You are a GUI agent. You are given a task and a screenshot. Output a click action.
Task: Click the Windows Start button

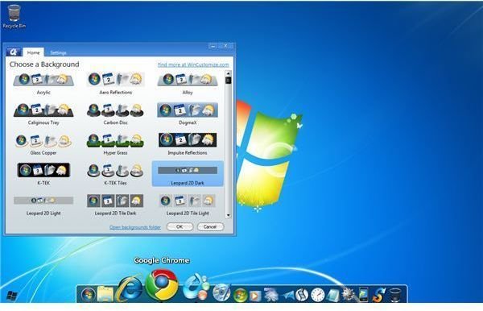click(12, 296)
